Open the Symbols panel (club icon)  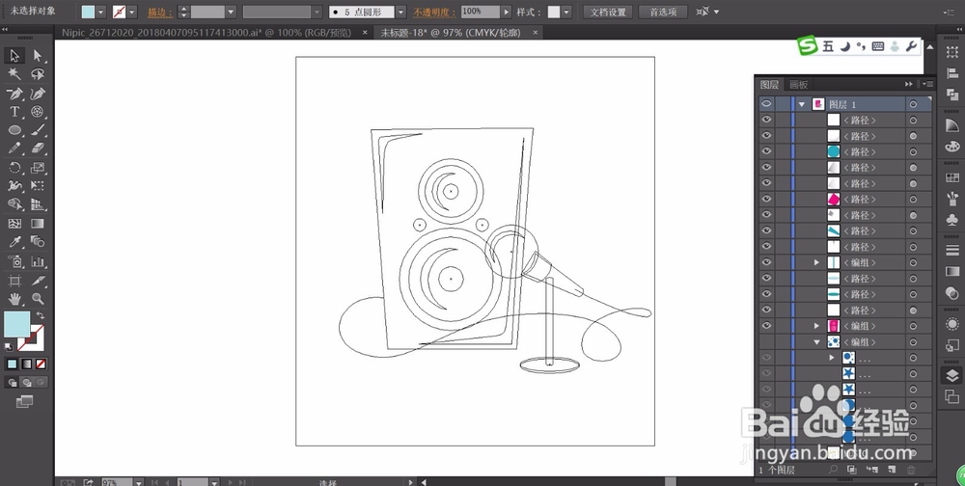[x=951, y=218]
